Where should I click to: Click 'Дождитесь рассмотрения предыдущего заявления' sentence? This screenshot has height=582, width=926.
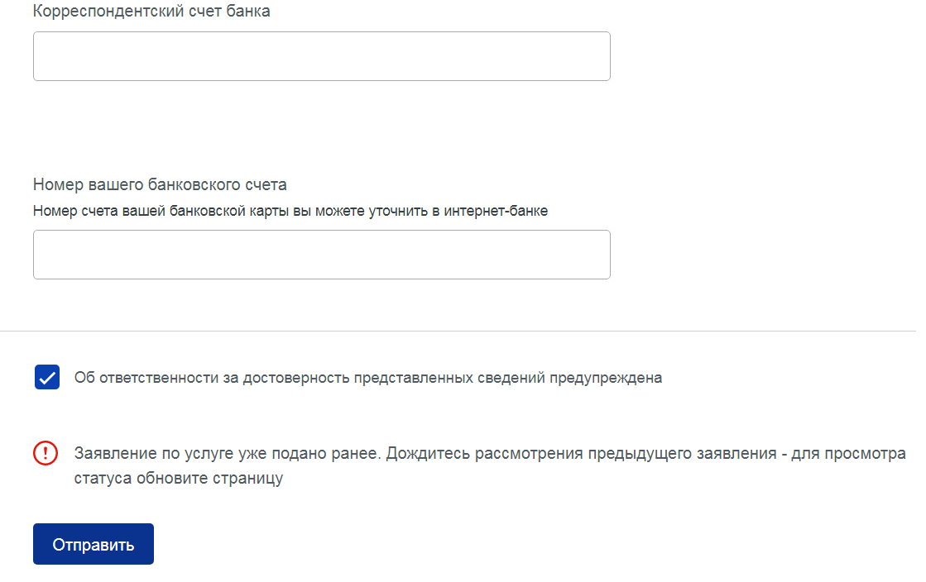tap(581, 453)
